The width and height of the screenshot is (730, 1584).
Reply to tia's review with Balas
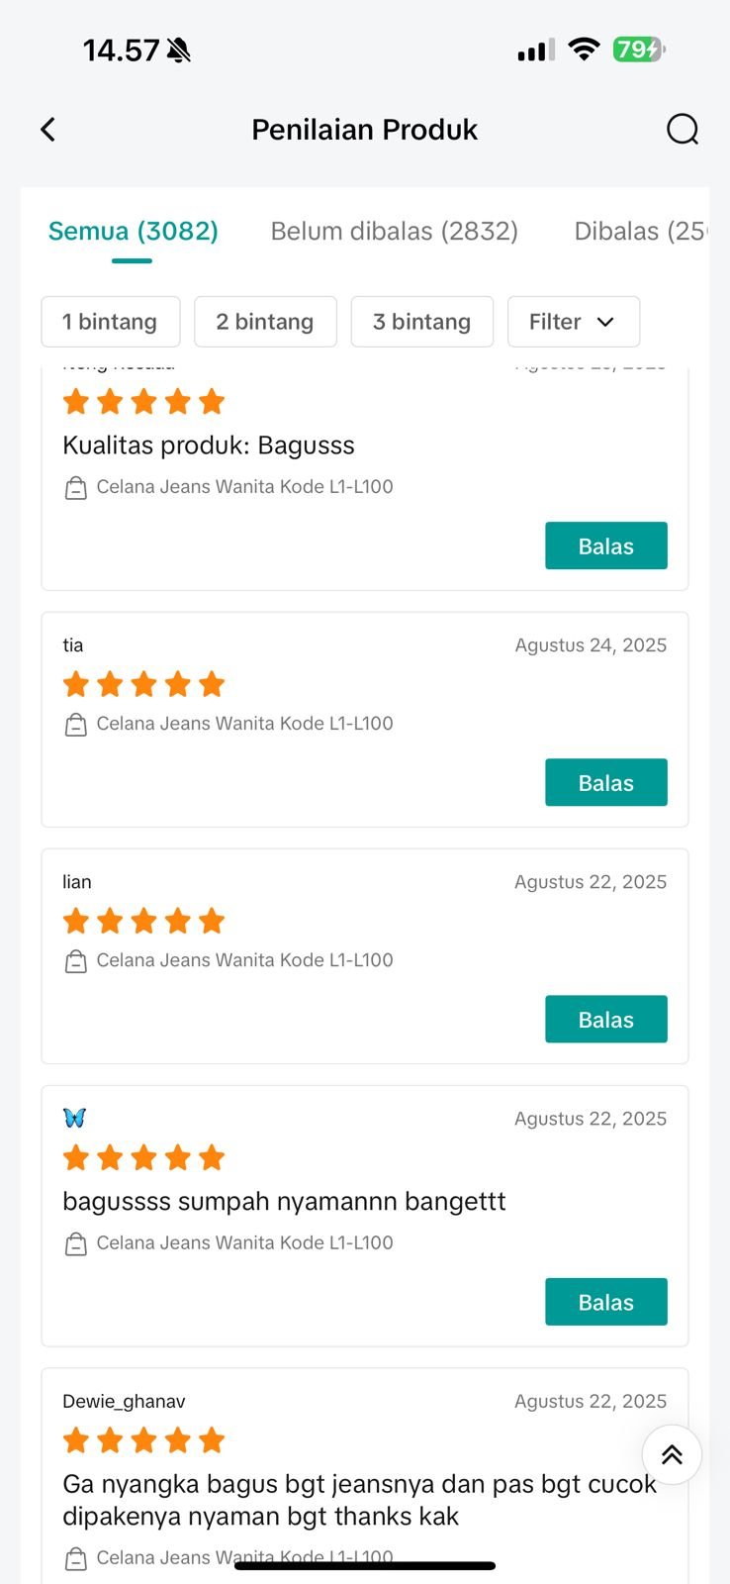[605, 783]
